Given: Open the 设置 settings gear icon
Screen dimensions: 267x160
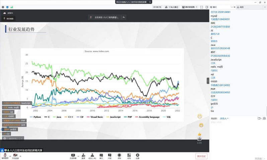Looking at the screenshot, I should coord(138,155).
